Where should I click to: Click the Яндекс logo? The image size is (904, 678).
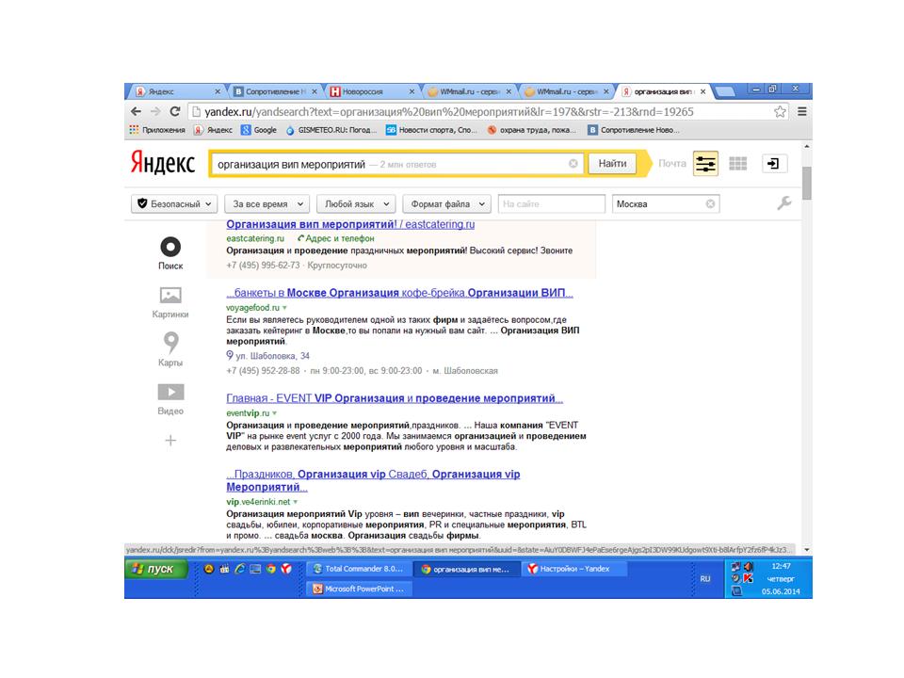pos(163,163)
